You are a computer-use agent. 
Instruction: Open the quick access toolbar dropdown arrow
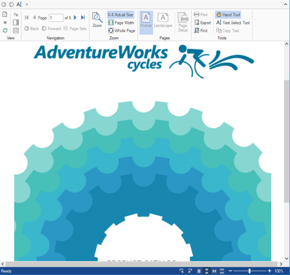pos(27,4)
